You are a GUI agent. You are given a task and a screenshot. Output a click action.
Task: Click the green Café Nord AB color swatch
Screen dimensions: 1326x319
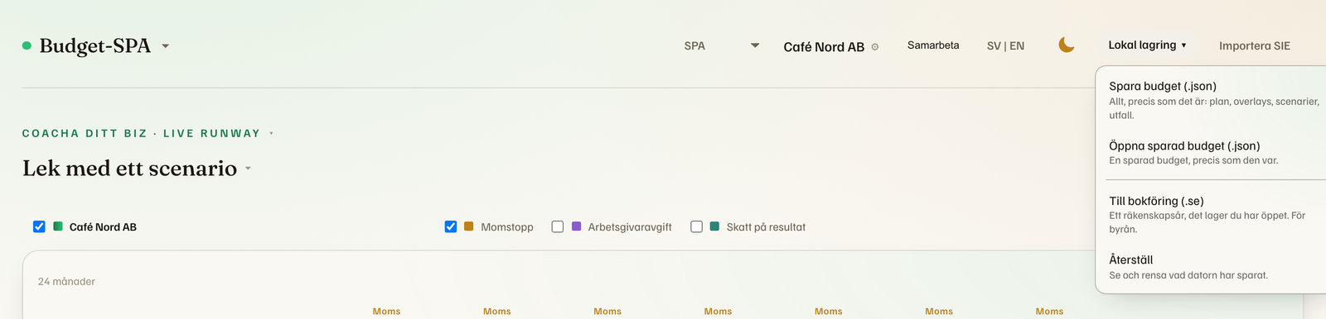point(58,226)
